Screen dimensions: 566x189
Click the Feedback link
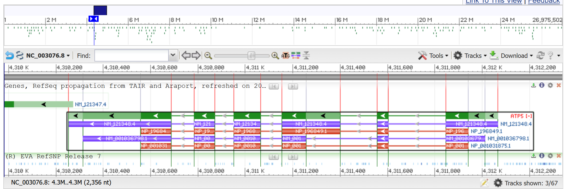[544, 2]
